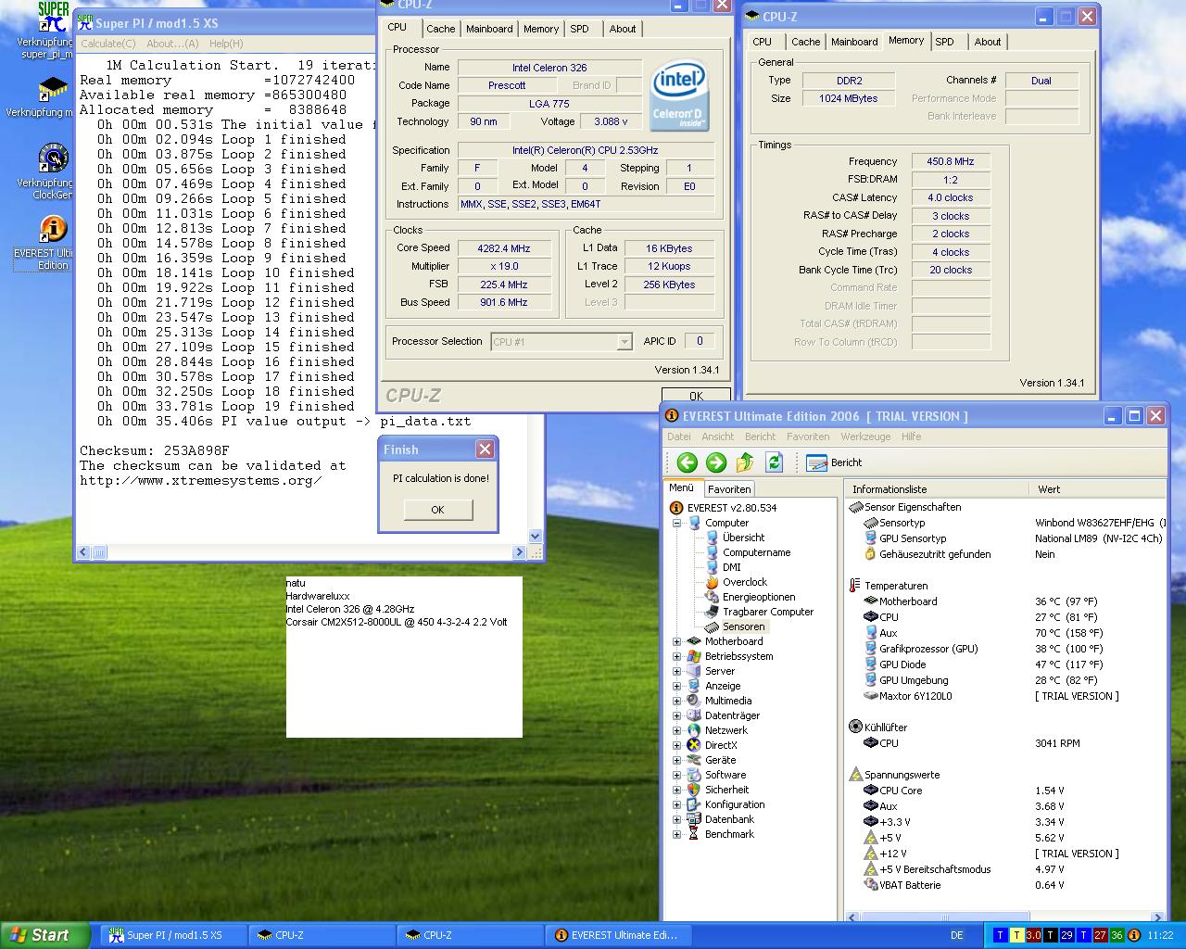Click Wert column header in EVEREST
The height and width of the screenshot is (949, 1186).
(1098, 489)
